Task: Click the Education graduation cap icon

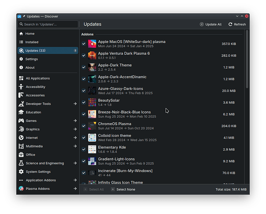Action: click(21, 112)
